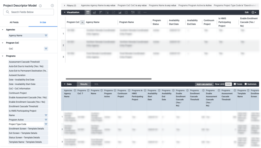Open gear menu on Programs Name column
261x148 pixels.
pos(102,91)
